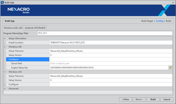Image resolution: width=176 pixels, height=104 pixels.
Task: Collapse the Windows x64 section
Action: pyautogui.click(x=5, y=72)
